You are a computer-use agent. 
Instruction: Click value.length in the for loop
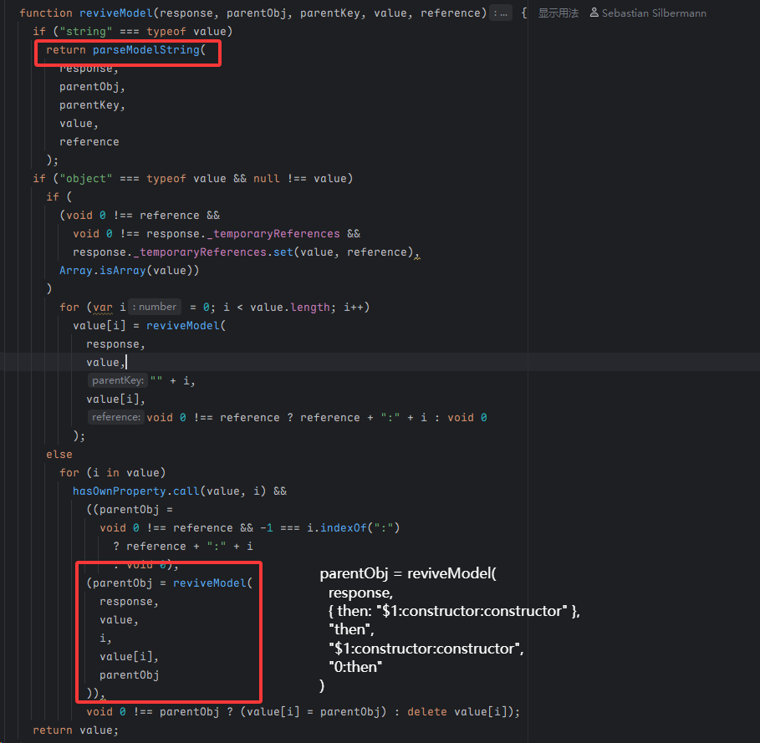coord(290,307)
